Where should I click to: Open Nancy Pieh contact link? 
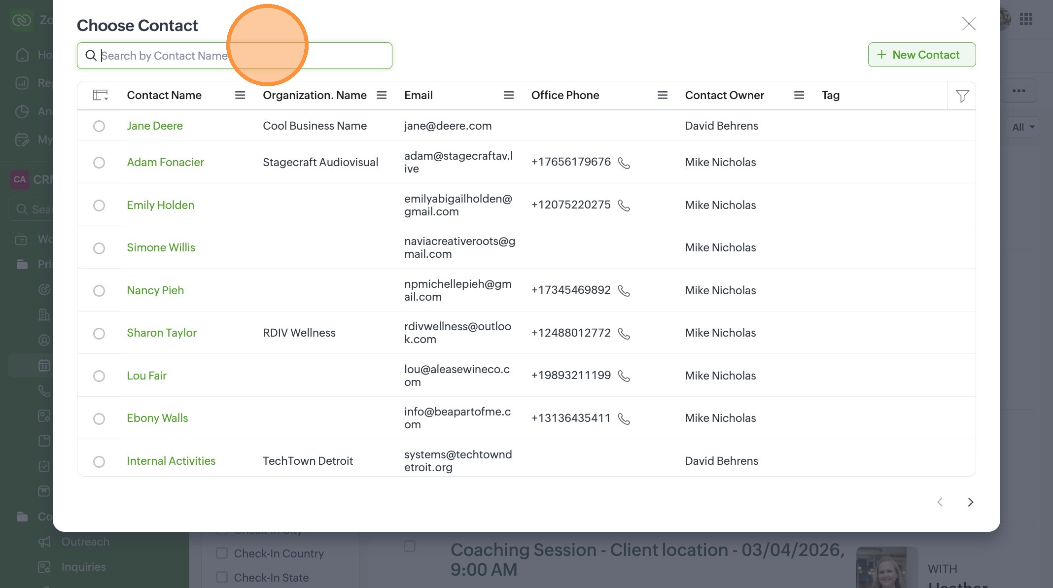[x=155, y=290]
